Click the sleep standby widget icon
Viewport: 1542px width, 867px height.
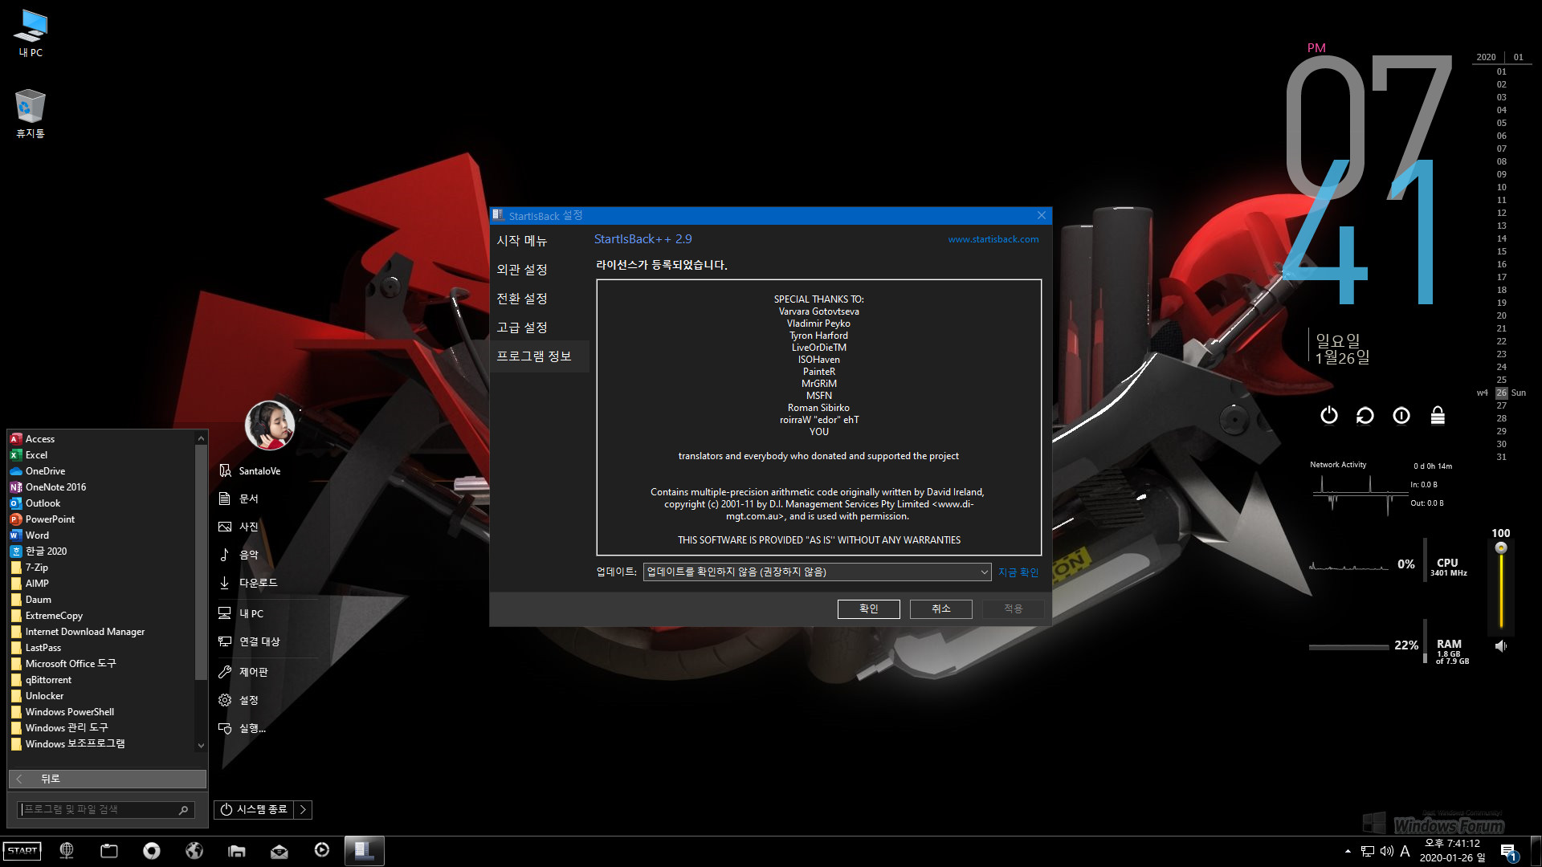[x=1401, y=415]
